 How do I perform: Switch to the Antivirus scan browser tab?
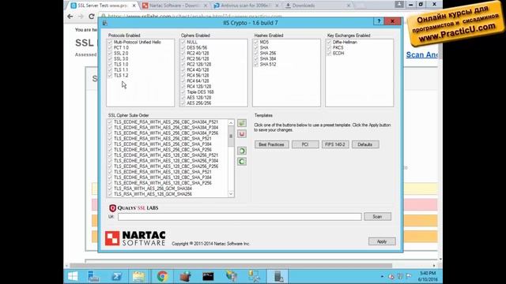coord(246,6)
